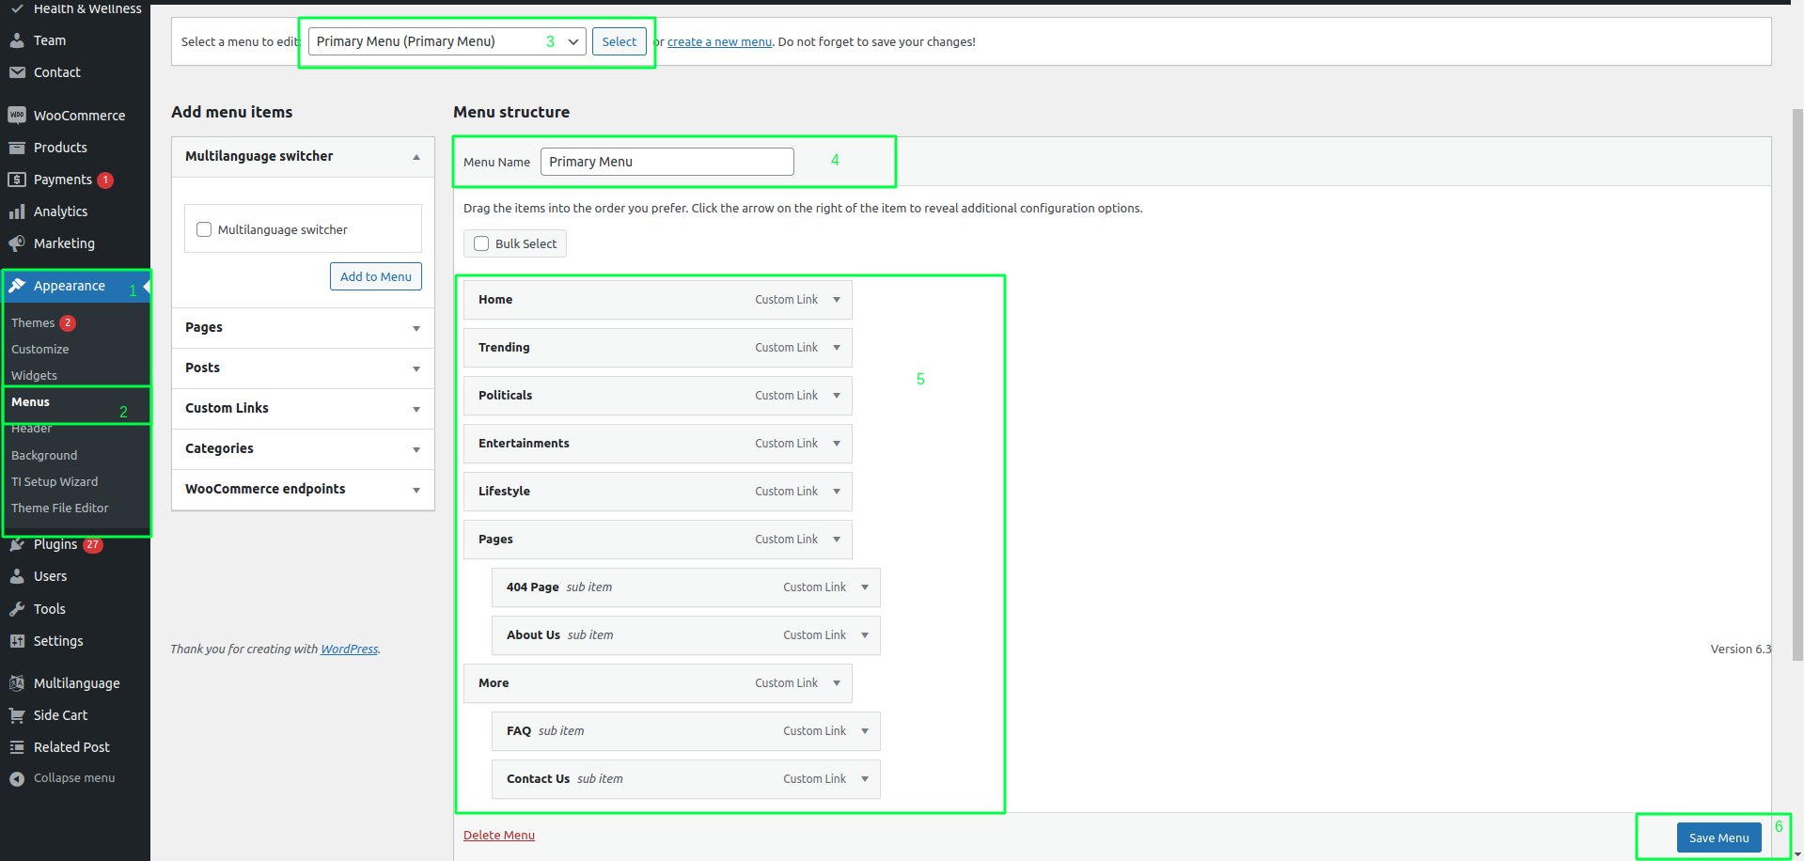
Task: Click the Themes update count badge
Action: [x=68, y=322]
